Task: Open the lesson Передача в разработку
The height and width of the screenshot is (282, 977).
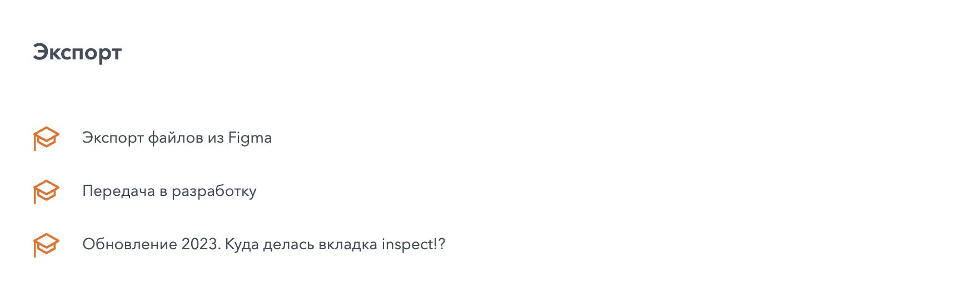Action: click(x=169, y=191)
